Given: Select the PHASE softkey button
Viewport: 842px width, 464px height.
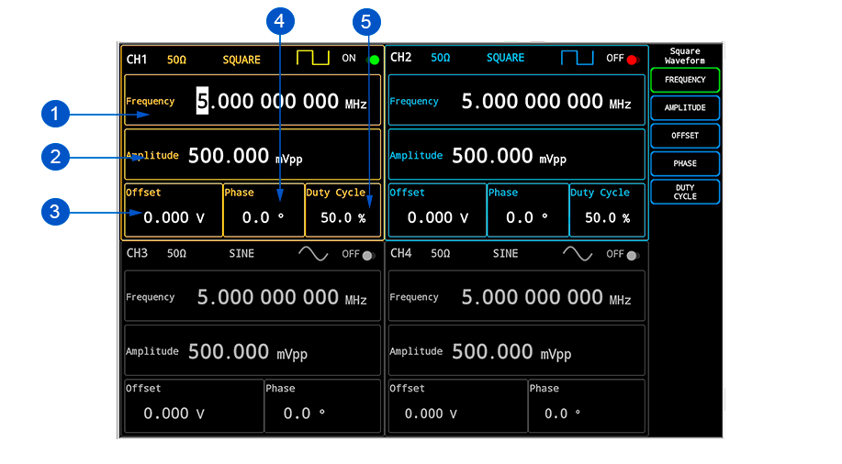Looking at the screenshot, I should pos(685,163).
